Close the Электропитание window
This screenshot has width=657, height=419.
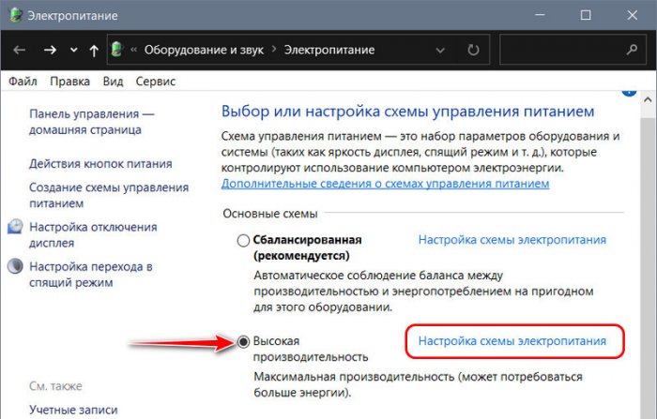632,15
